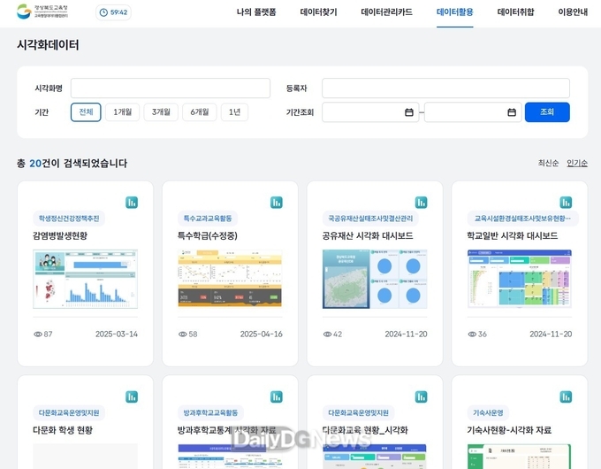Open the 공유재산 시각화 대시보드 thumbnail
The image size is (601, 469).
click(x=375, y=279)
